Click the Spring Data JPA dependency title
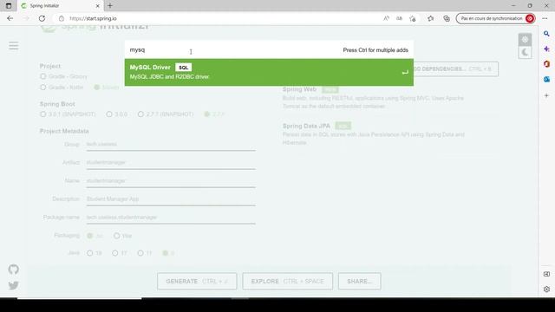The height and width of the screenshot is (312, 555). click(x=306, y=126)
